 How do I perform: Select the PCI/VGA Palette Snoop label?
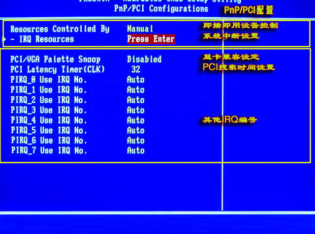[55, 59]
